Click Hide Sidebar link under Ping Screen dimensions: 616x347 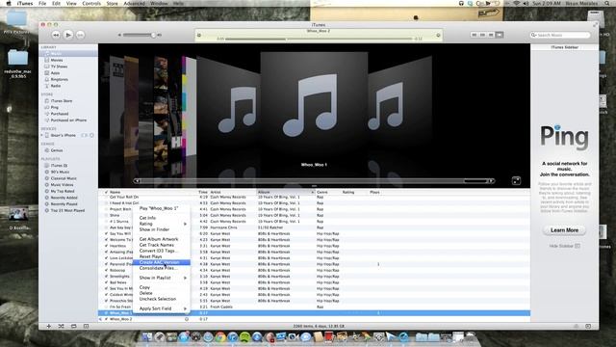coord(565,246)
